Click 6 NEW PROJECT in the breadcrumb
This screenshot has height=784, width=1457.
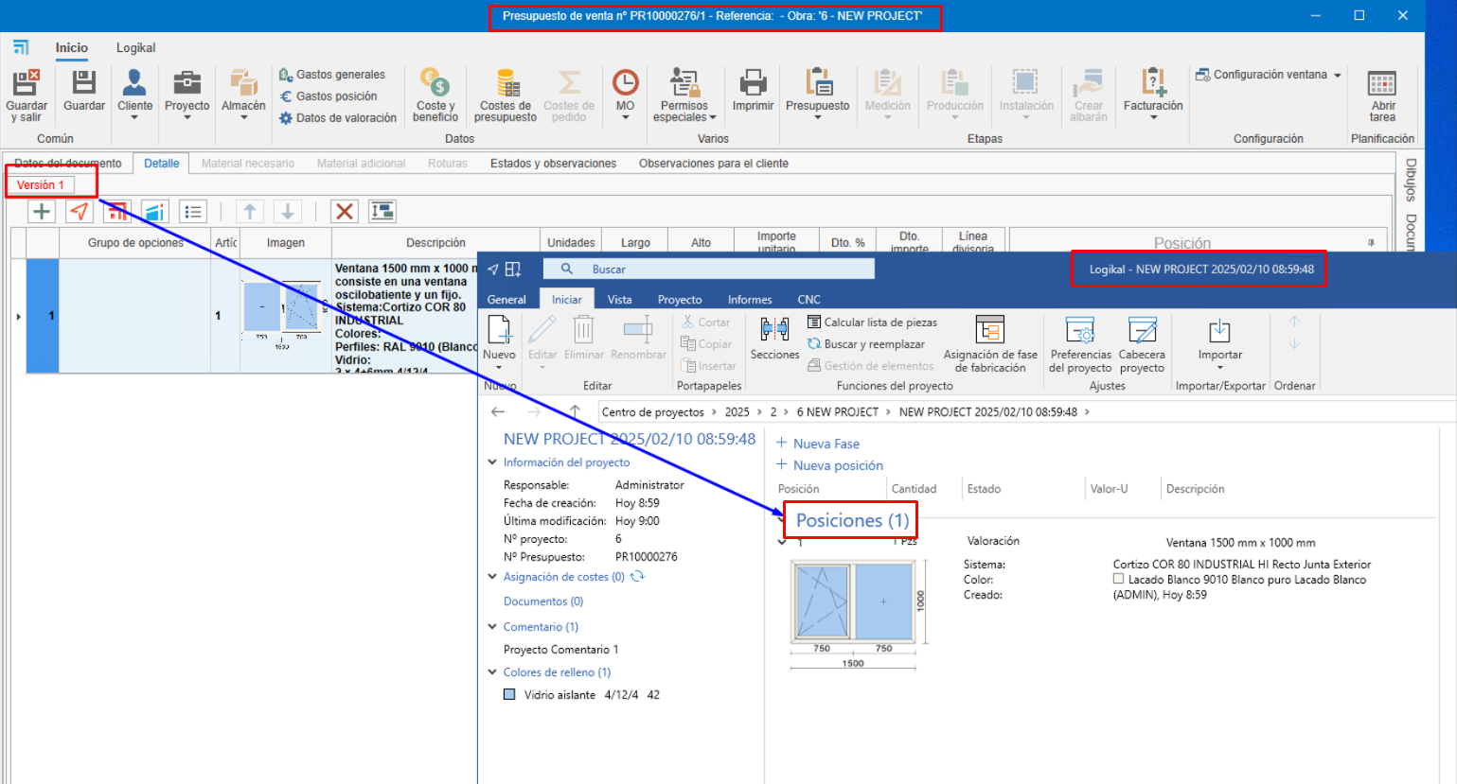(838, 412)
